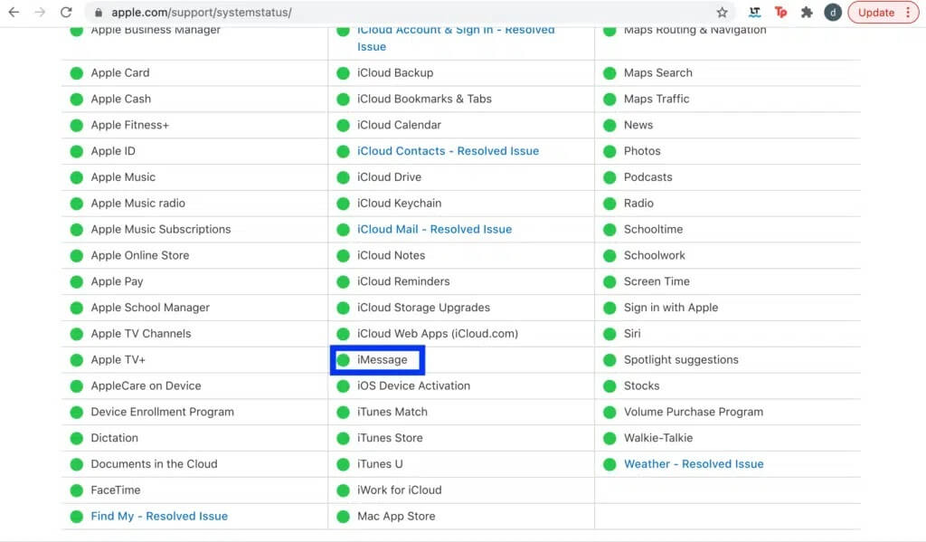Image resolution: width=926 pixels, height=542 pixels.
Task: Click green status dot beside Apple Pay
Action: (76, 281)
